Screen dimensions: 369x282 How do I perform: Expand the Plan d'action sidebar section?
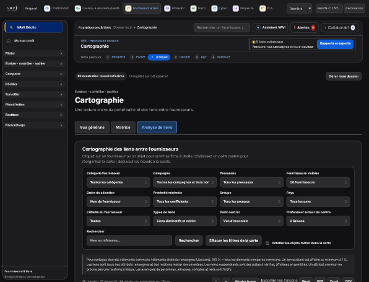(34, 105)
